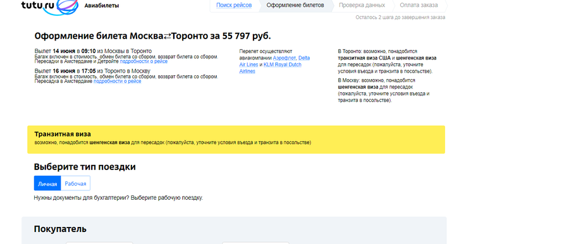Open flight details for Toronto–Moscow return

point(117,82)
